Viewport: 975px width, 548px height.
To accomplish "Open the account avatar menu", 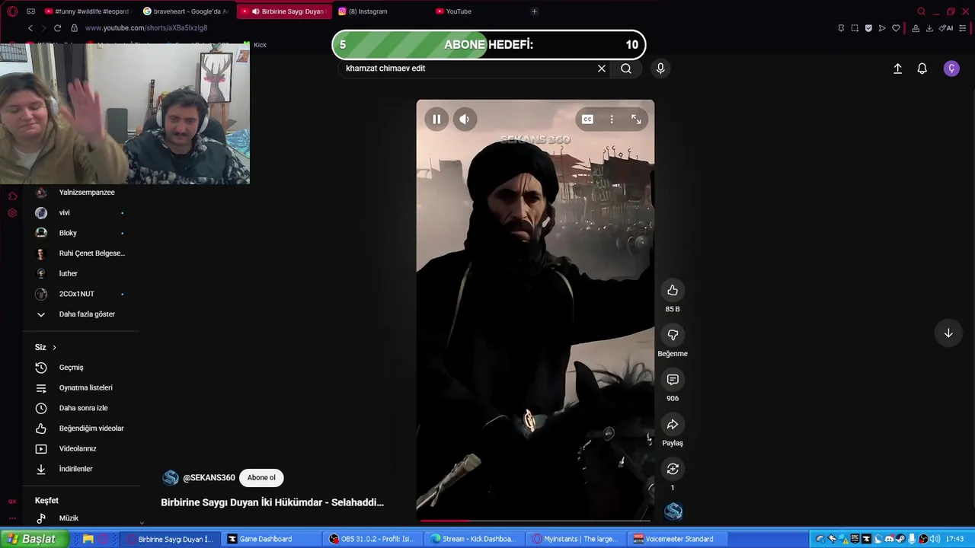I will pyautogui.click(x=951, y=68).
